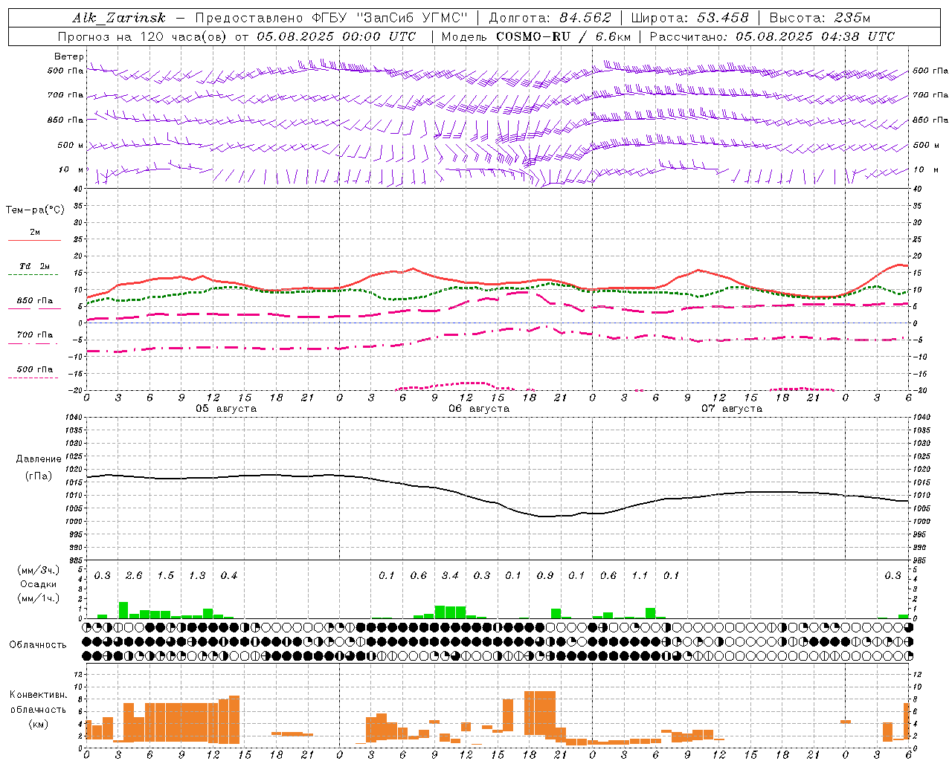Click the "(мм/1ч.)" precipitation unit label
Screen dimensions: 952x761
(39, 598)
